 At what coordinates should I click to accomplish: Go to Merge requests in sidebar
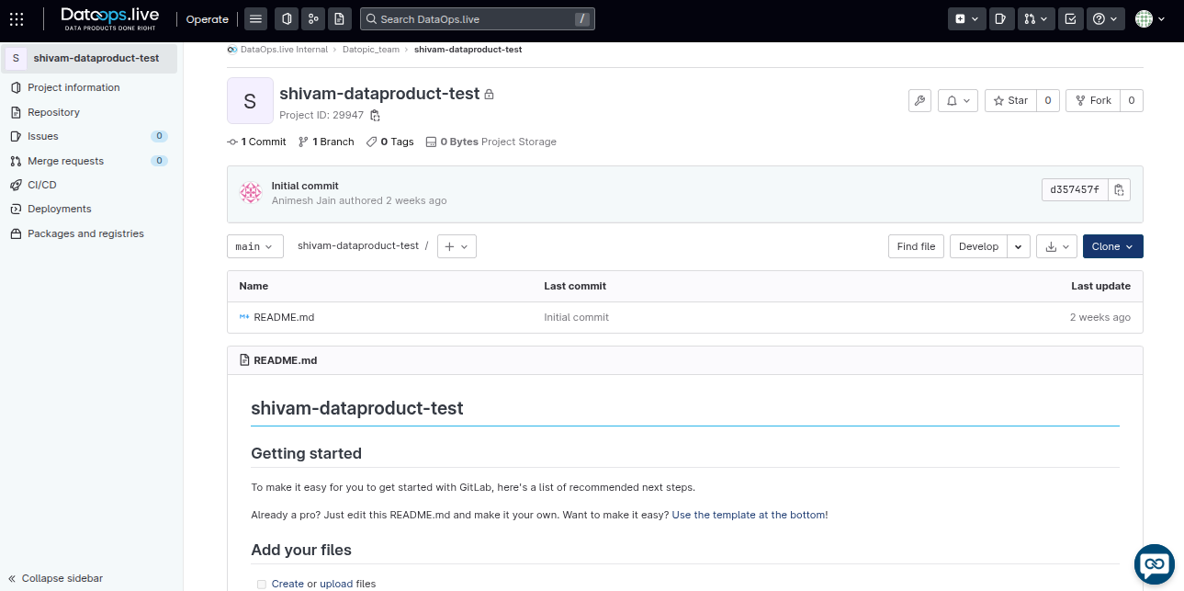pyautogui.click(x=65, y=161)
